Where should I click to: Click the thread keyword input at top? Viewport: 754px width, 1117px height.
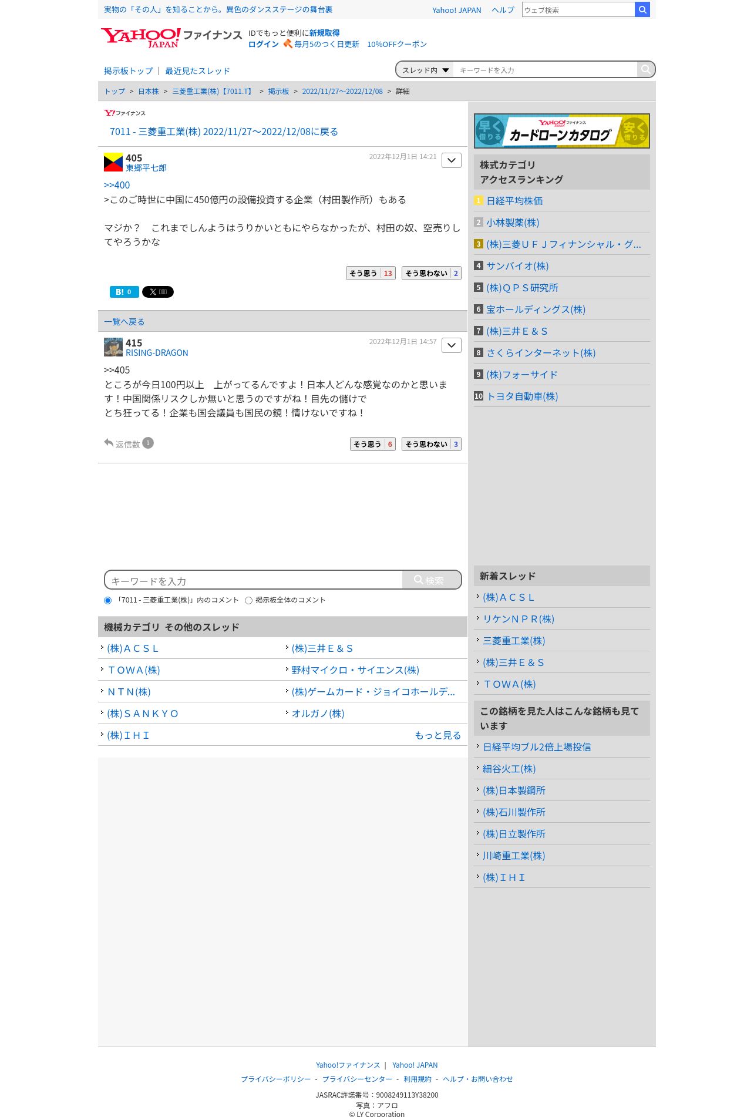pos(545,70)
